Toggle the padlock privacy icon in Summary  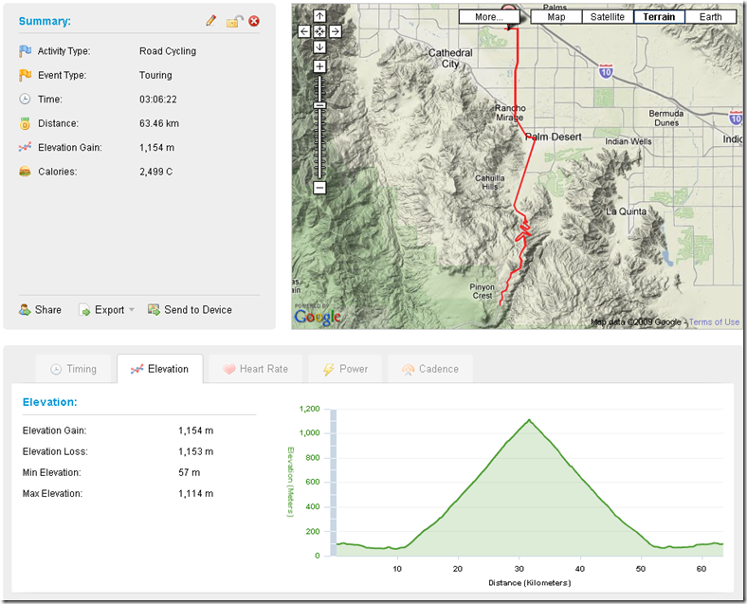click(234, 21)
